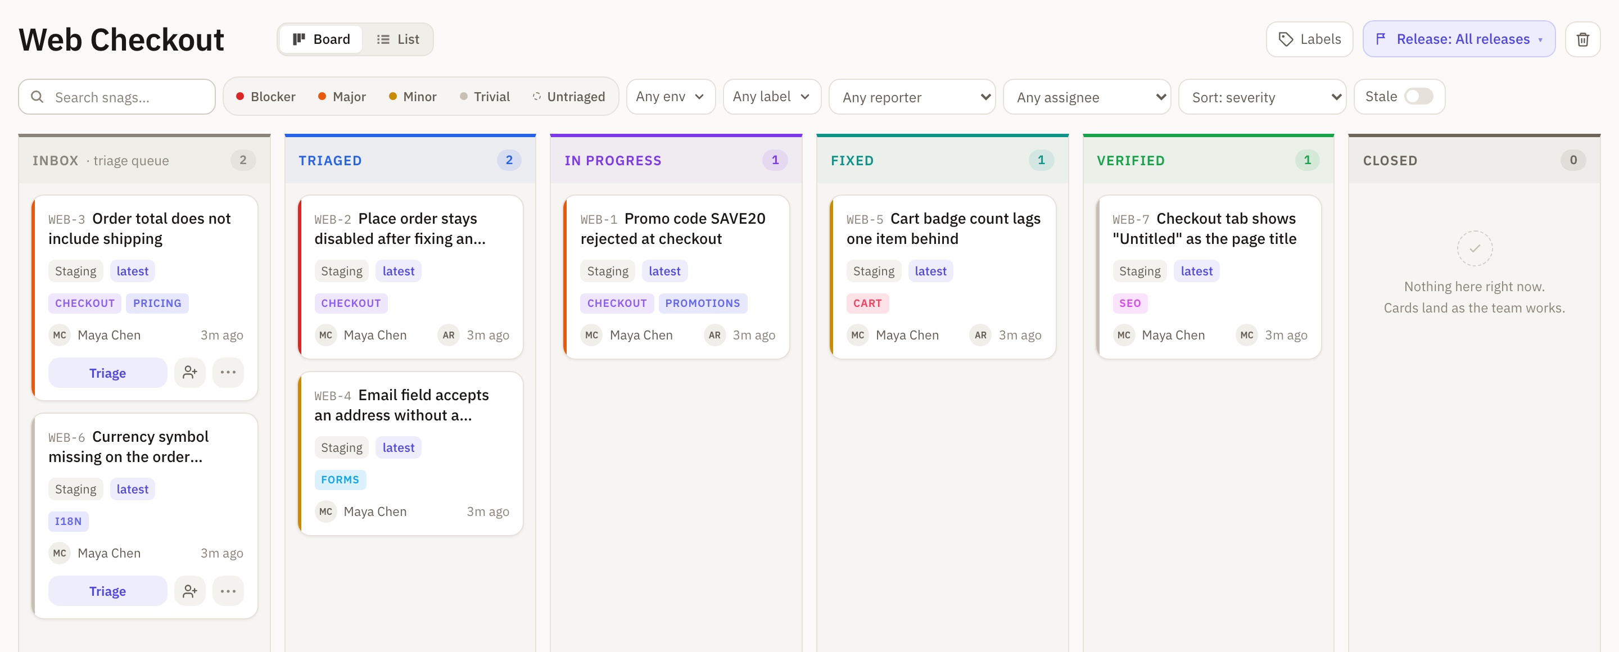Click the PRICING label on WEB-3
Screen dimensions: 1619x652
(157, 303)
